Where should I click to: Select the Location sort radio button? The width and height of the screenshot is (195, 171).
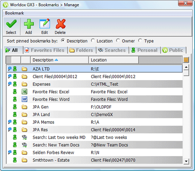pyautogui.click(x=93, y=41)
